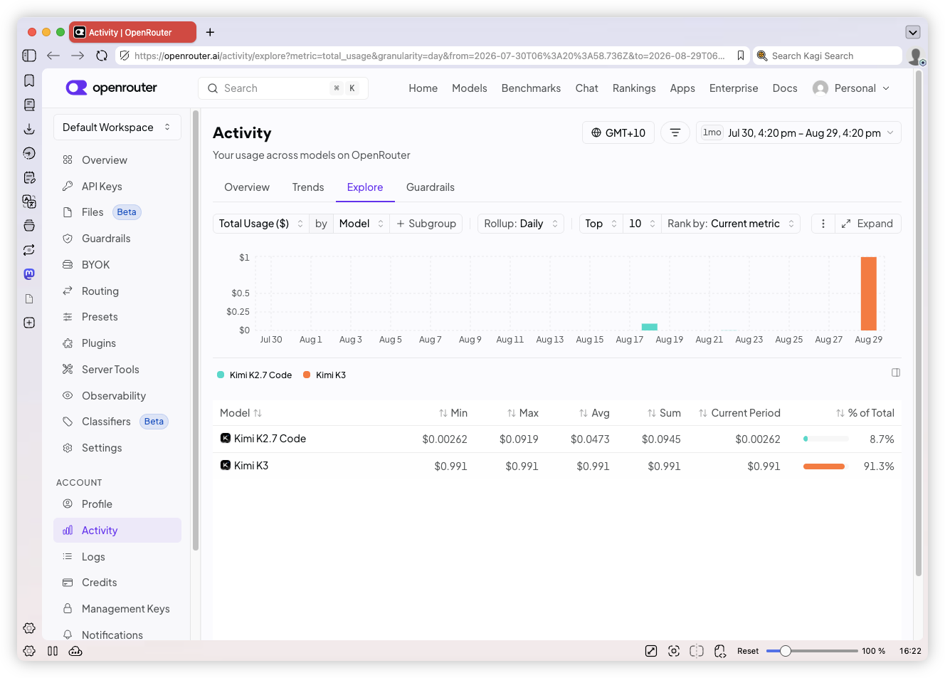Click capture page camera icon in status bar
The width and height of the screenshot is (945, 678).
pyautogui.click(x=674, y=651)
